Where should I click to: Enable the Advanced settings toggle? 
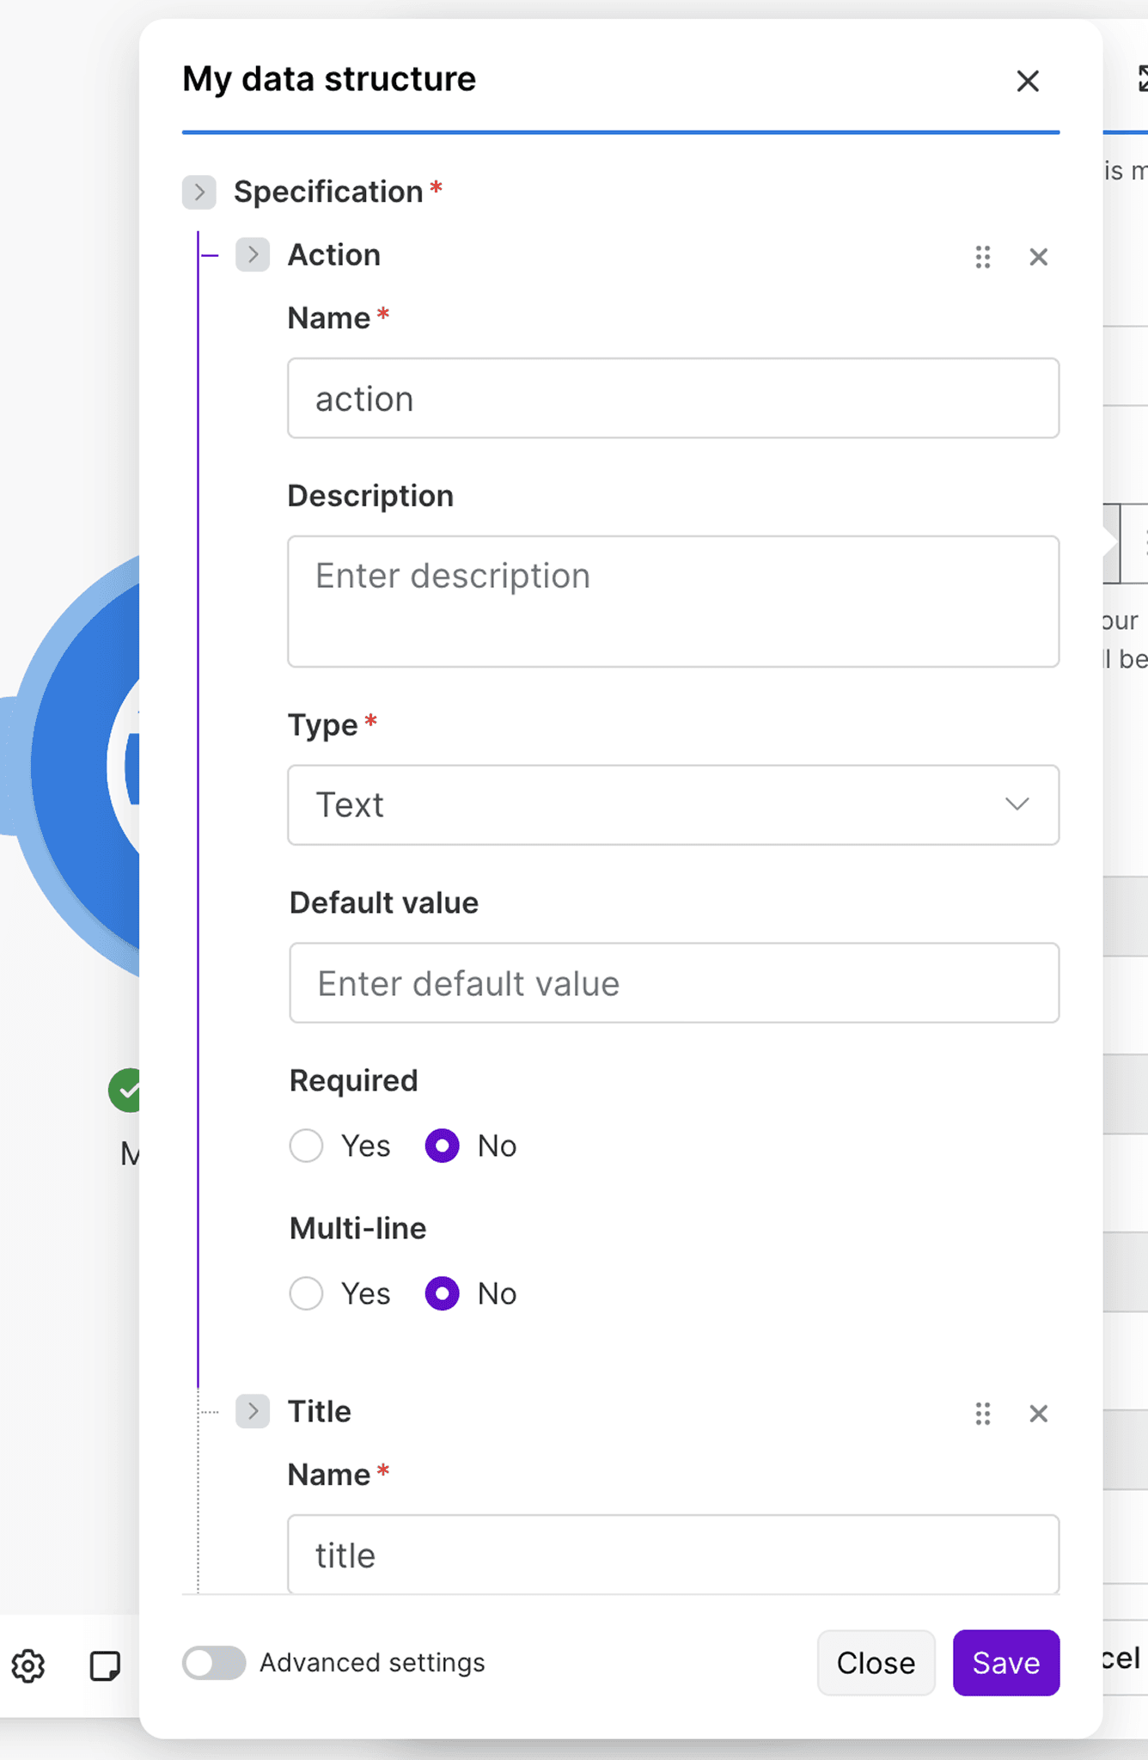tap(214, 1663)
